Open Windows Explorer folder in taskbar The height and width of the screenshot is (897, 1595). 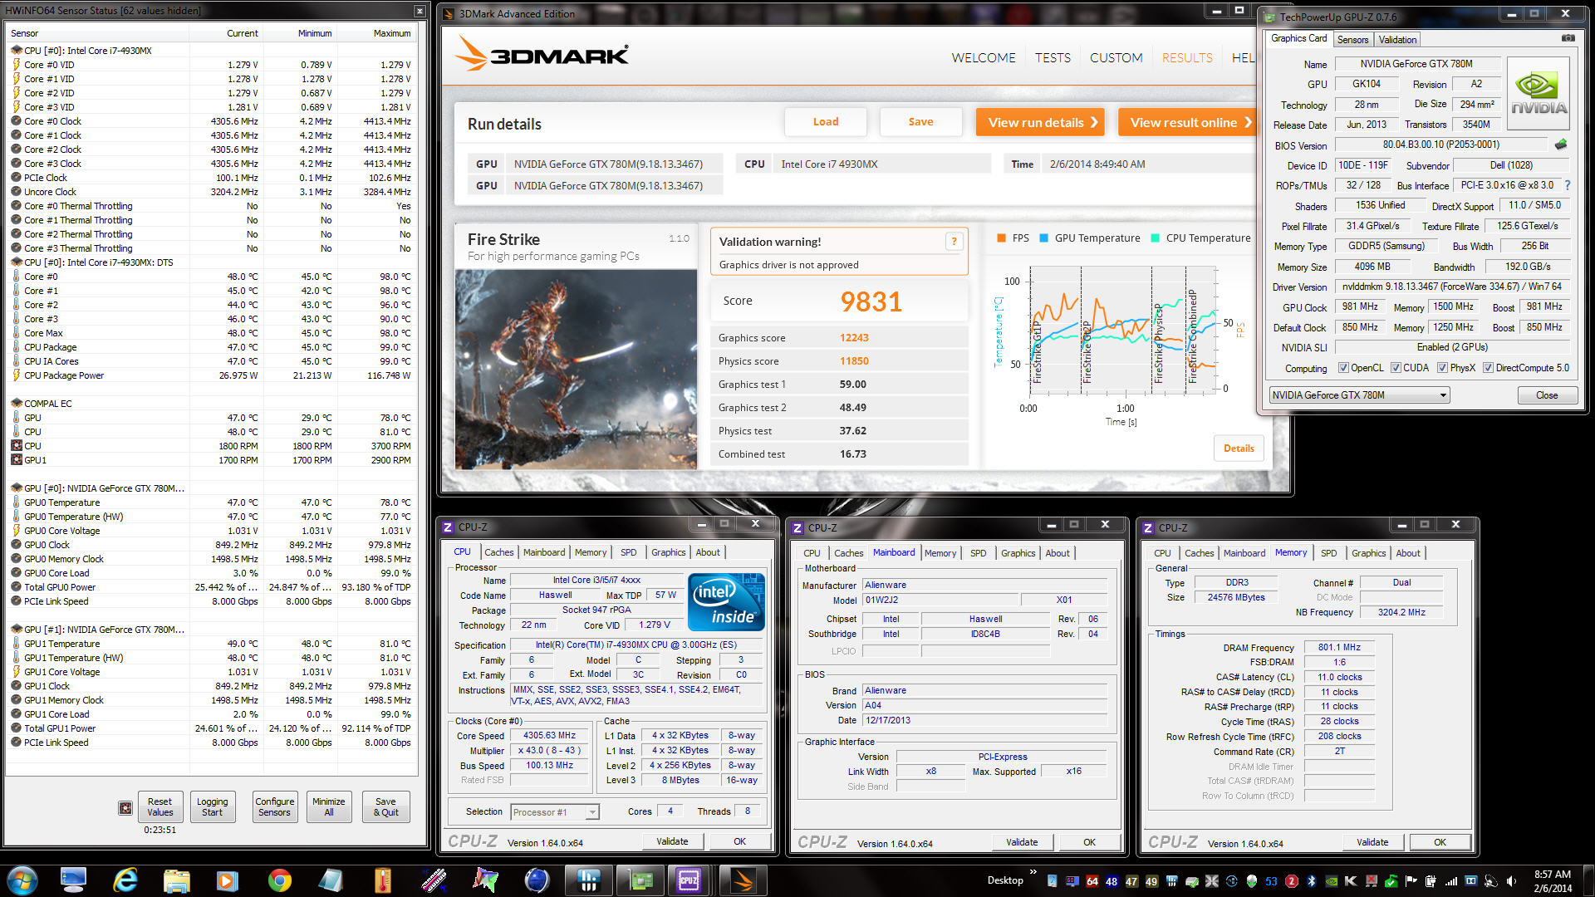point(177,880)
